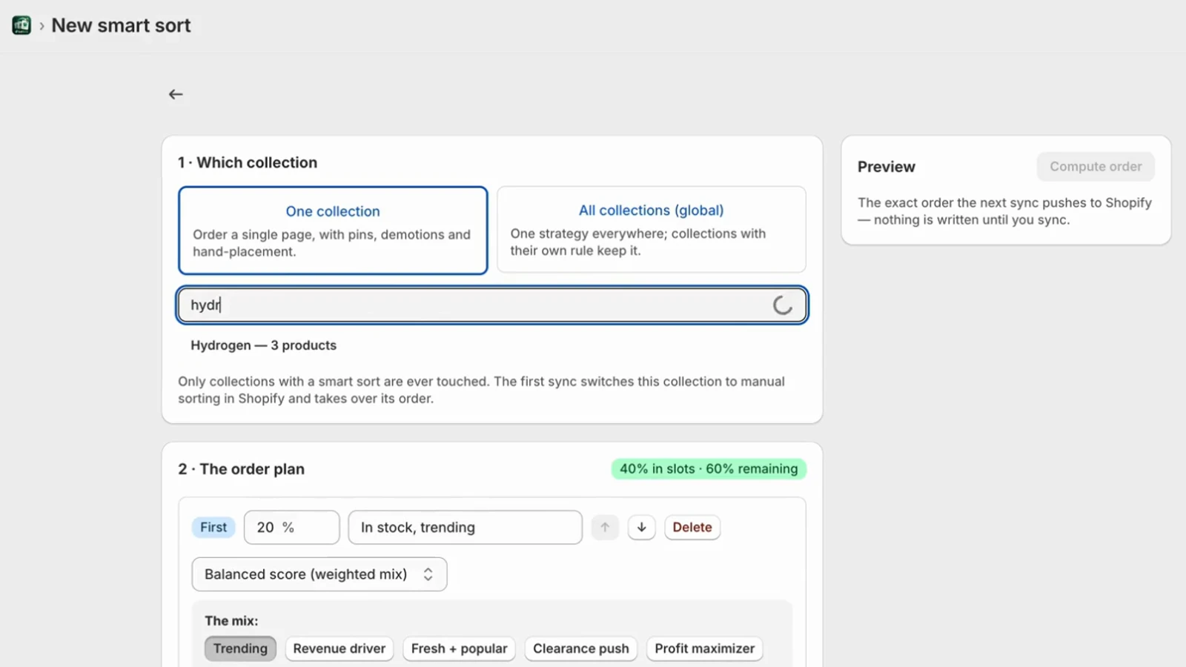Click the 'First' slot label badge

213,527
